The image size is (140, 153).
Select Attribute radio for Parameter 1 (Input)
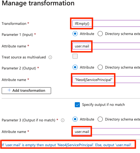(75, 34)
